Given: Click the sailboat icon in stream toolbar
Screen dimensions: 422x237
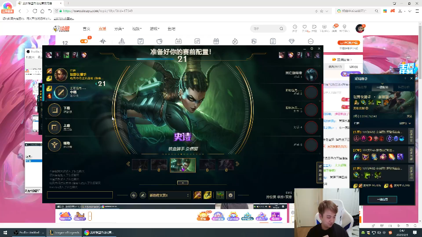Looking at the screenshot, I should tap(122, 41).
